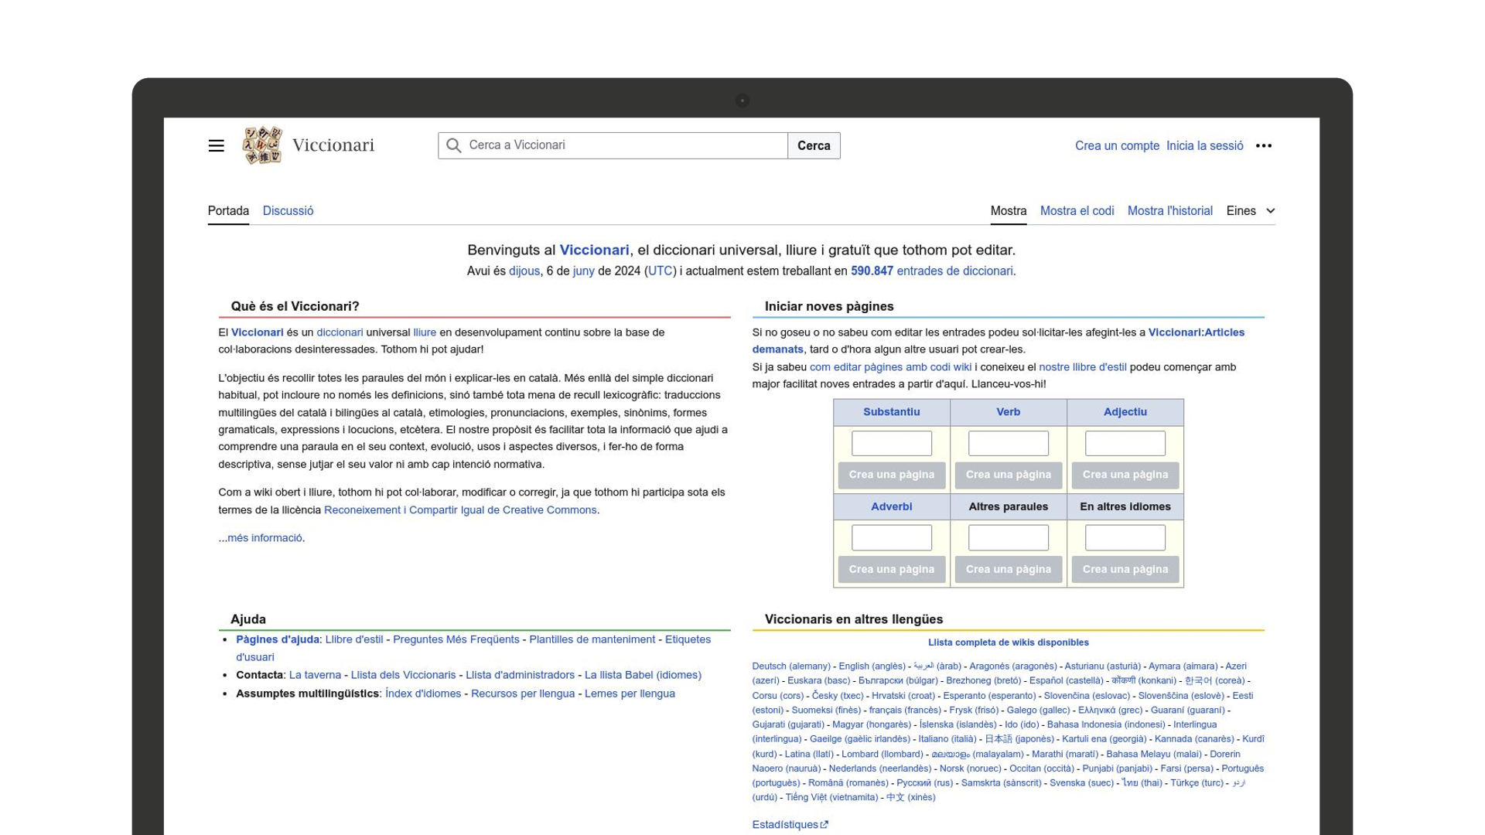Open the hamburger main menu
The height and width of the screenshot is (835, 1485).
[x=216, y=145]
